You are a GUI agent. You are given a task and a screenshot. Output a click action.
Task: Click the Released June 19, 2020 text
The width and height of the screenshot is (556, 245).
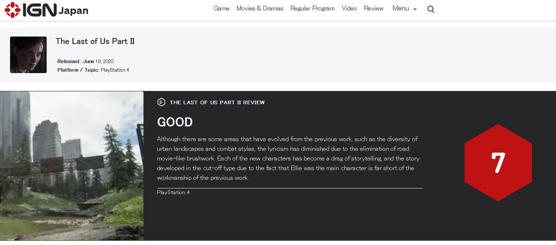tap(86, 61)
